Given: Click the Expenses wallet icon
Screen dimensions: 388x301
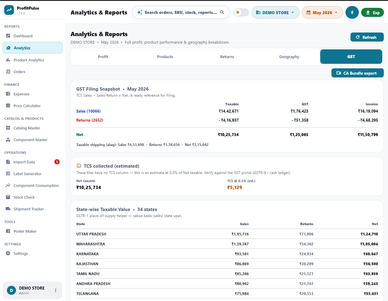Looking at the screenshot, I should click(8, 94).
